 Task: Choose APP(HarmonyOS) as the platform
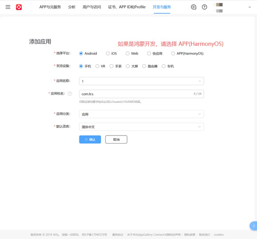173,53
